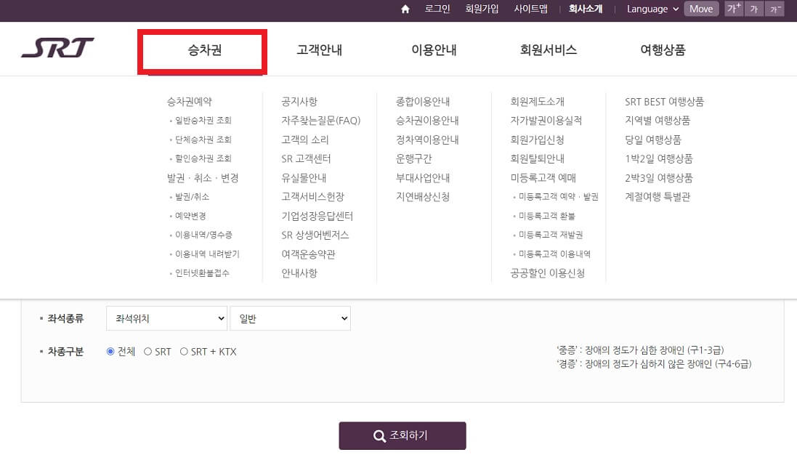Click the 로그인 link
Image resolution: width=797 pixels, height=460 pixels.
pos(437,9)
